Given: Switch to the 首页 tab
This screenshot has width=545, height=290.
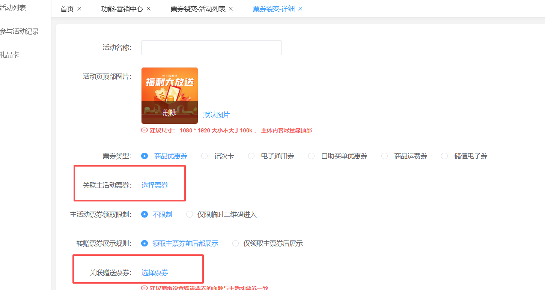Looking at the screenshot, I should click(67, 9).
